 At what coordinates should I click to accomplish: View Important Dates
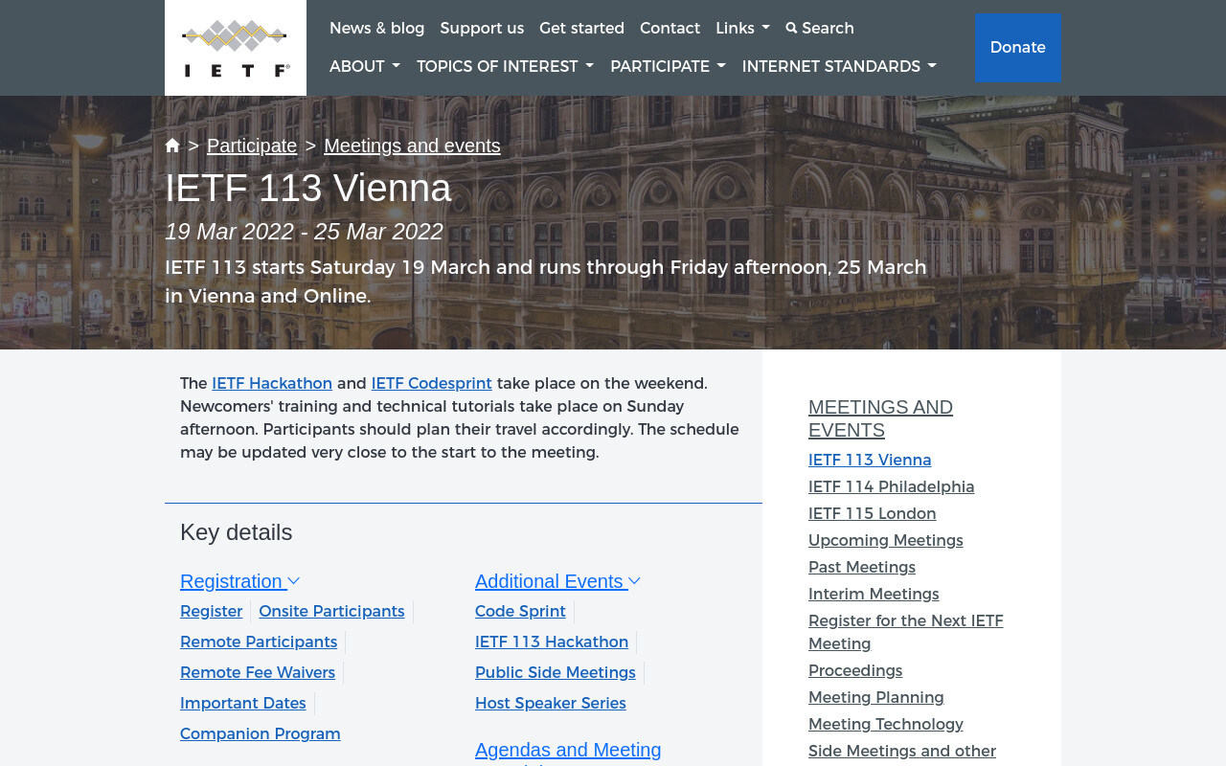pyautogui.click(x=243, y=703)
